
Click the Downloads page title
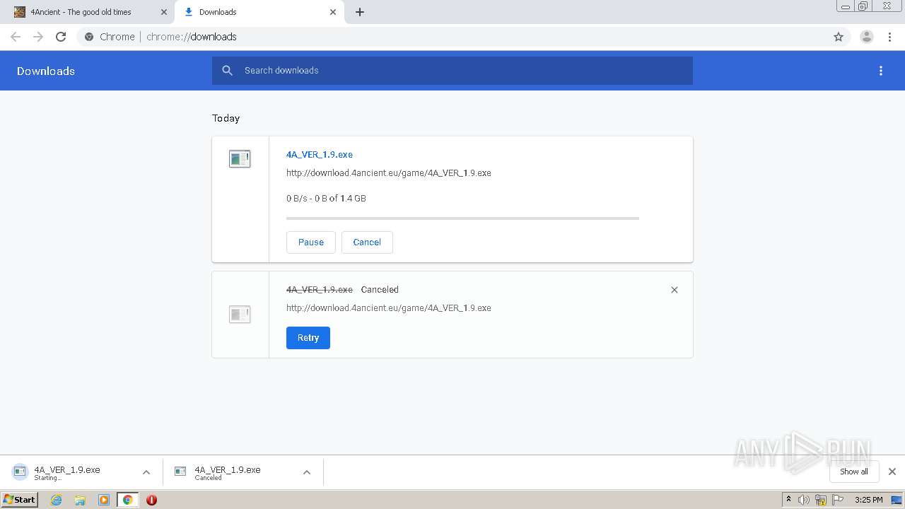46,71
